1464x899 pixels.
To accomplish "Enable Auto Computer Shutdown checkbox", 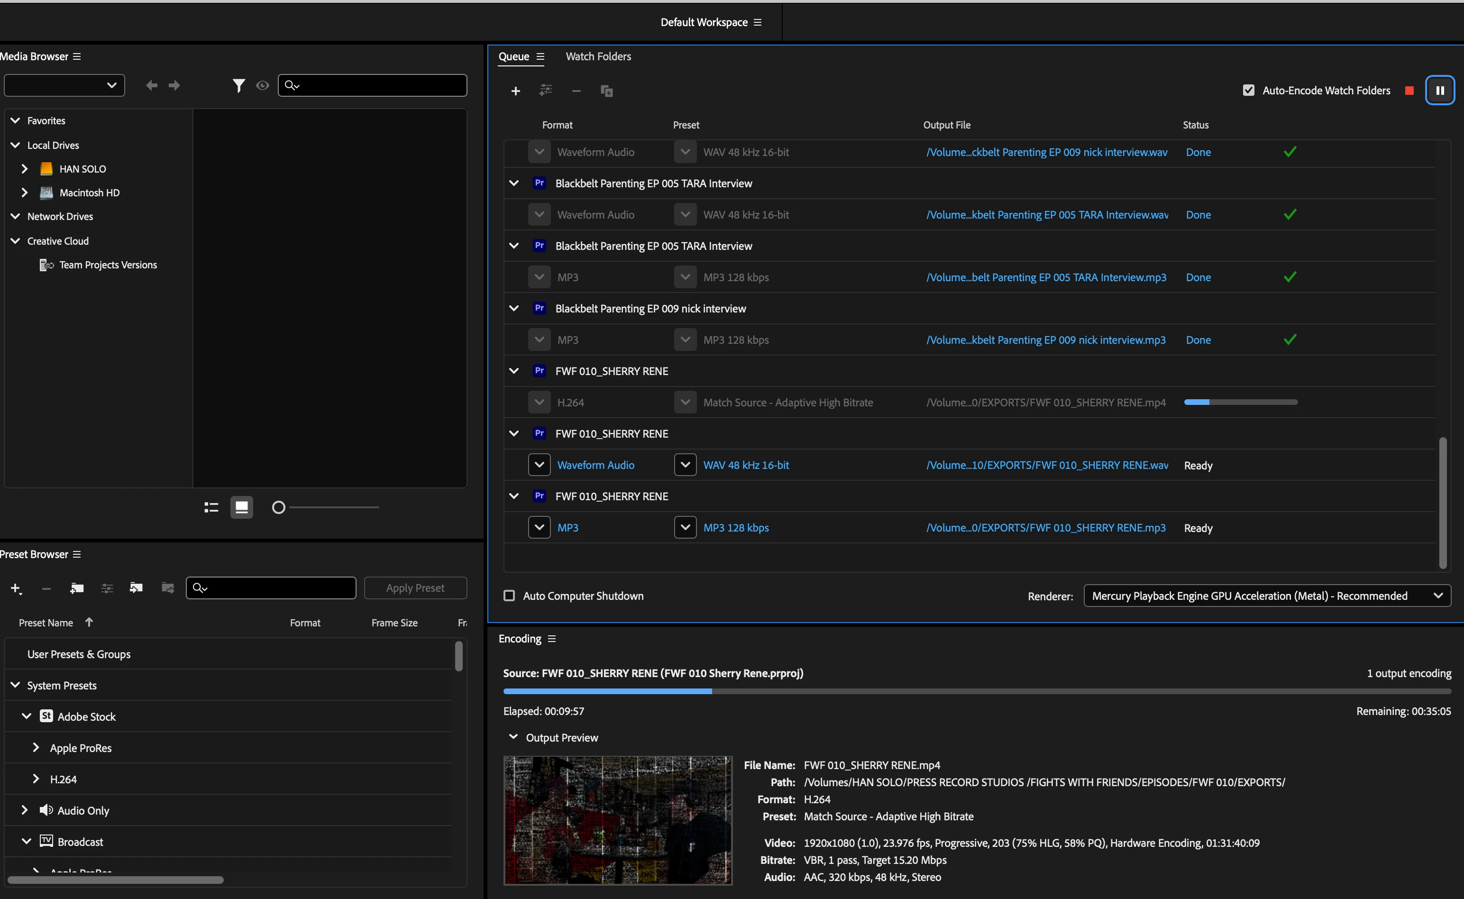I will tap(509, 596).
